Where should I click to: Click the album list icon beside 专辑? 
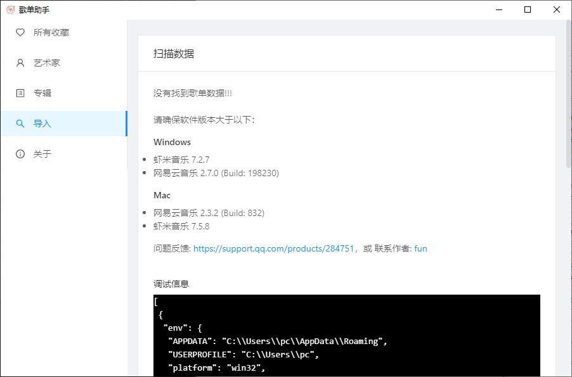coord(20,93)
